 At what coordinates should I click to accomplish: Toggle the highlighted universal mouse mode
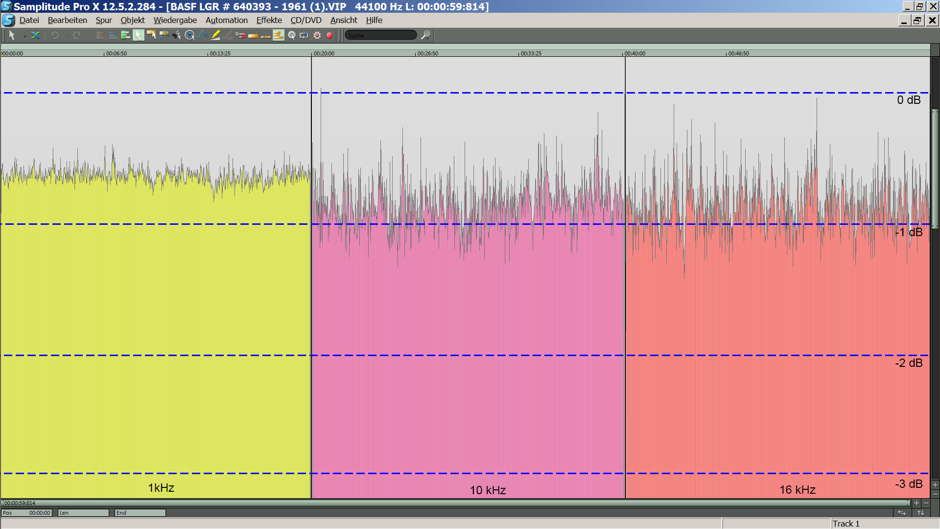click(139, 35)
